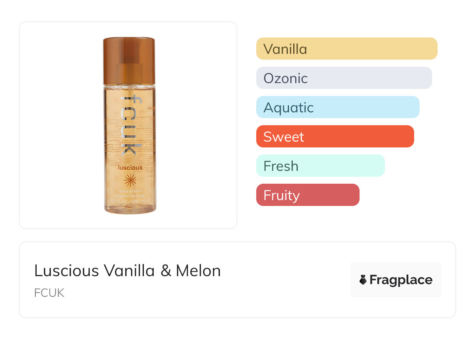Click the vertical FCUK logo on bottle

[129, 124]
